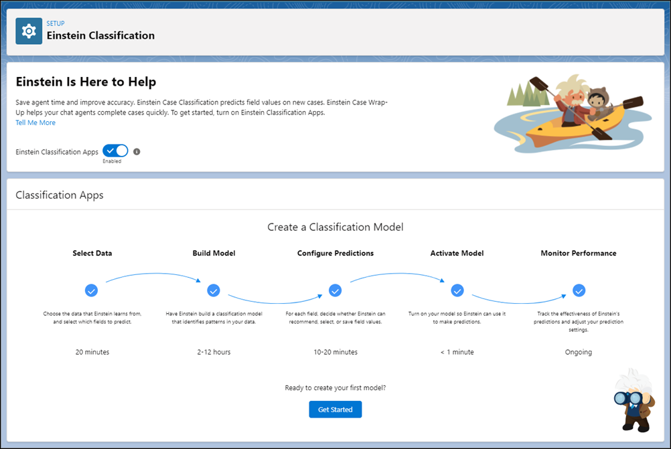671x449 pixels.
Task: Toggle the Einstein Classification Apps switch
Action: pos(115,151)
